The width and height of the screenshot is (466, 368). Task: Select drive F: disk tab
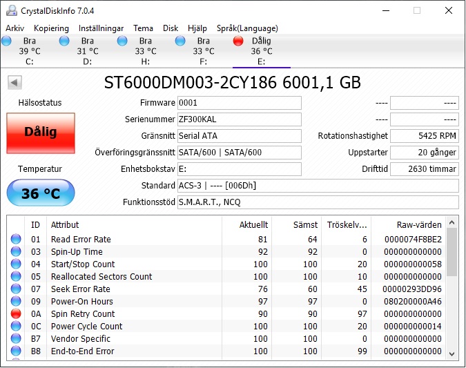pyautogui.click(x=203, y=51)
